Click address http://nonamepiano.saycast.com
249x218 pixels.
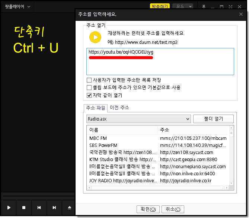(x=193, y=167)
